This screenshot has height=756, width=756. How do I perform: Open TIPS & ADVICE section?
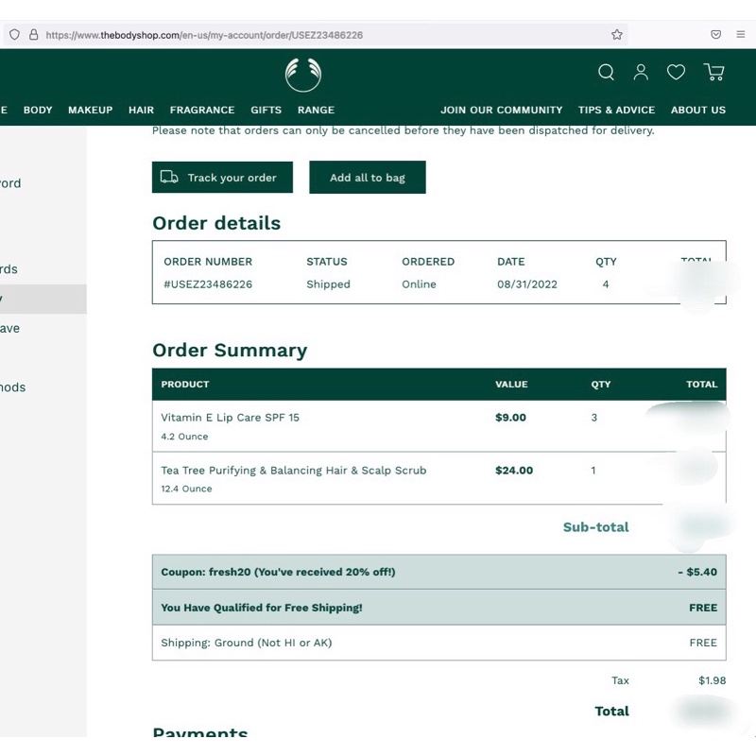(616, 111)
